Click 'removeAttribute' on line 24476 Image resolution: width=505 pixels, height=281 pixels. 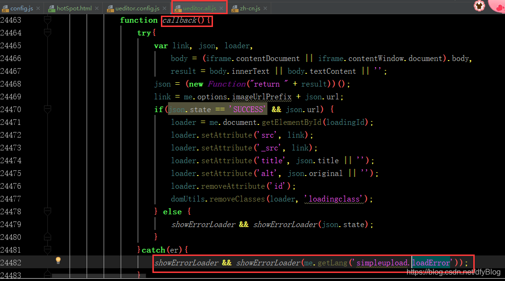tap(233, 186)
